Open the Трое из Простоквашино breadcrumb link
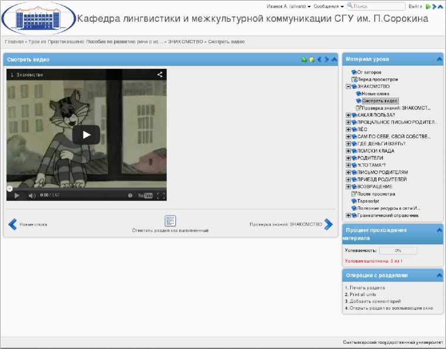The width and height of the screenshot is (446, 349). 96,42
